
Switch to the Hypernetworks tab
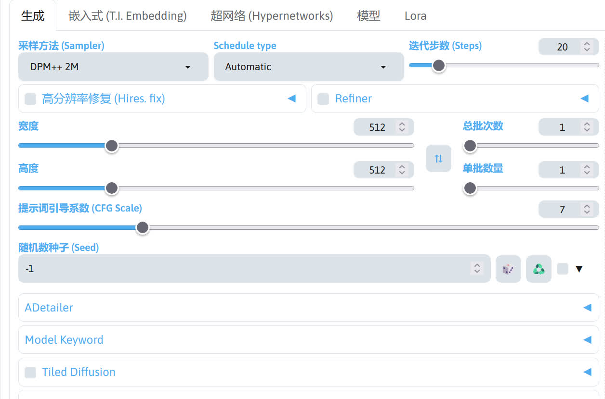click(x=272, y=16)
